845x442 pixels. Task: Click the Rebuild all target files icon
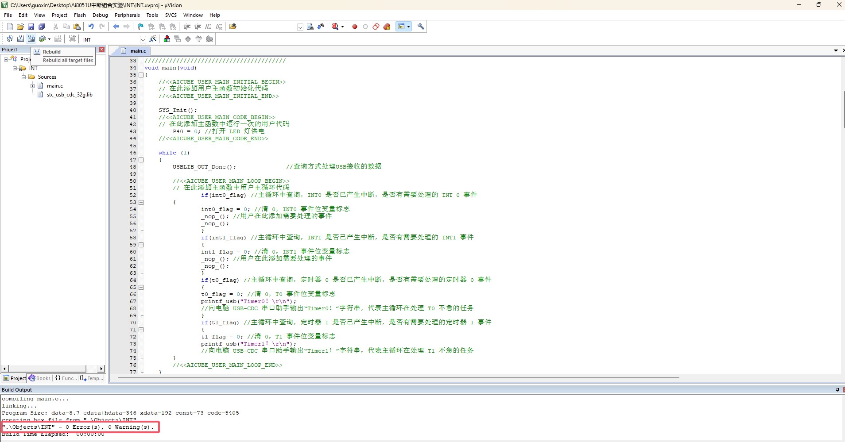tap(31, 39)
